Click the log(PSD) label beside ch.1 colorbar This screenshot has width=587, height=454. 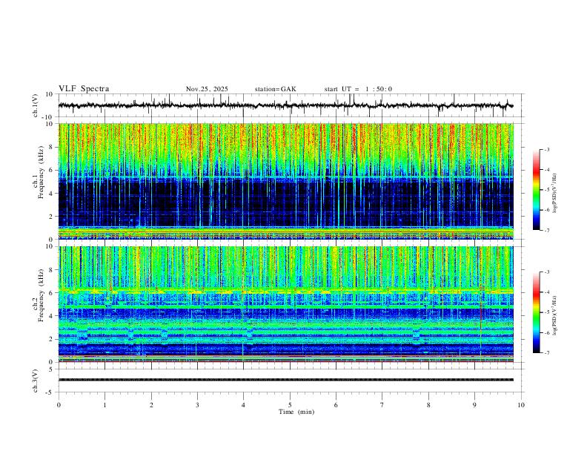tap(555, 194)
